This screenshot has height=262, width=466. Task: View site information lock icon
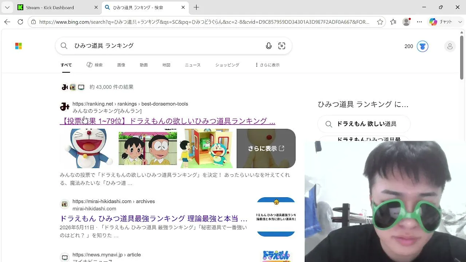coord(33,22)
